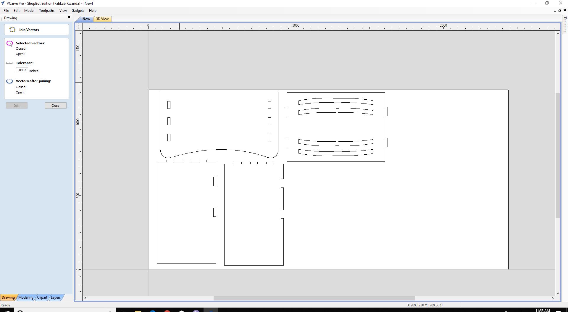Switch to the 3D View tab
The image size is (568, 312).
click(102, 19)
